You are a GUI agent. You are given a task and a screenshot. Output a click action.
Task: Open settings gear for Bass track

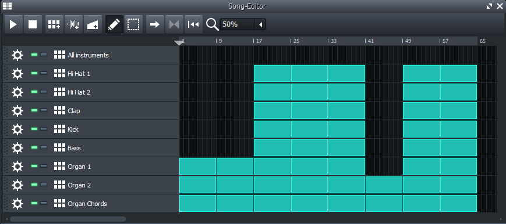pyautogui.click(x=17, y=148)
